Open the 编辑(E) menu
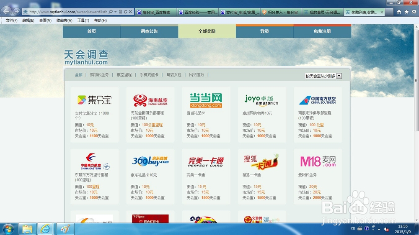This screenshot has width=419, height=235. [28, 20]
